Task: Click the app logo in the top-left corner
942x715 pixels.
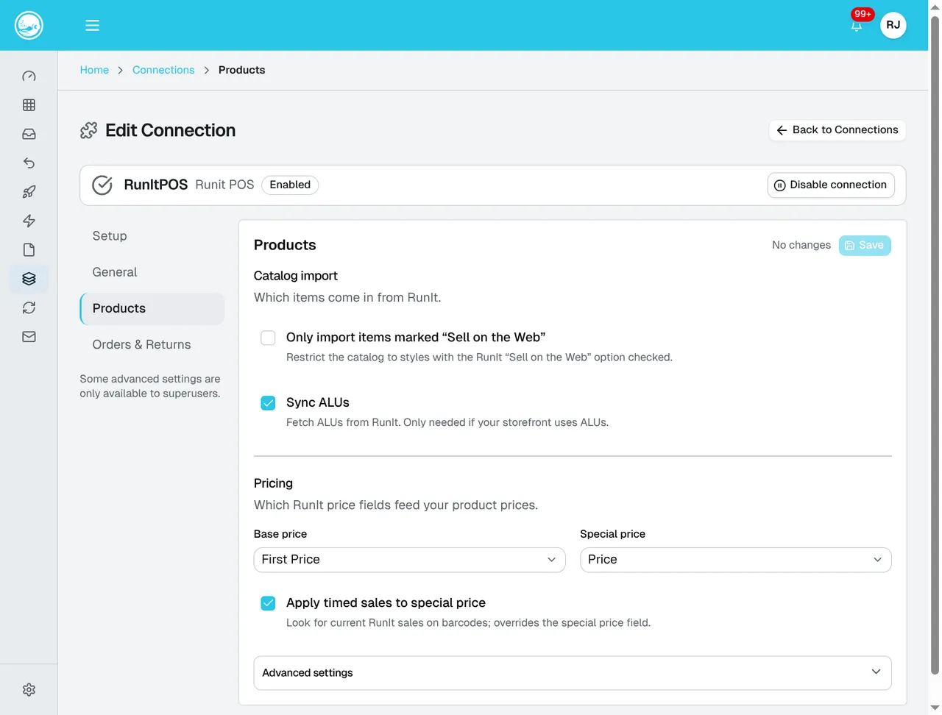Action: [x=29, y=25]
